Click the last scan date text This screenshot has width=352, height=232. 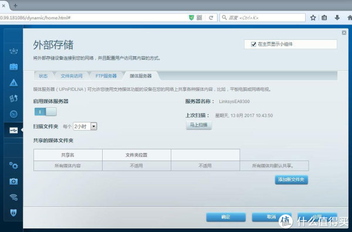pos(244,115)
